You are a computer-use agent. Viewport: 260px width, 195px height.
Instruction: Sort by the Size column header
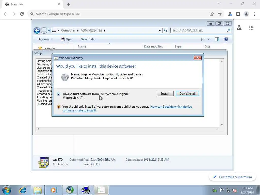tap(208, 46)
